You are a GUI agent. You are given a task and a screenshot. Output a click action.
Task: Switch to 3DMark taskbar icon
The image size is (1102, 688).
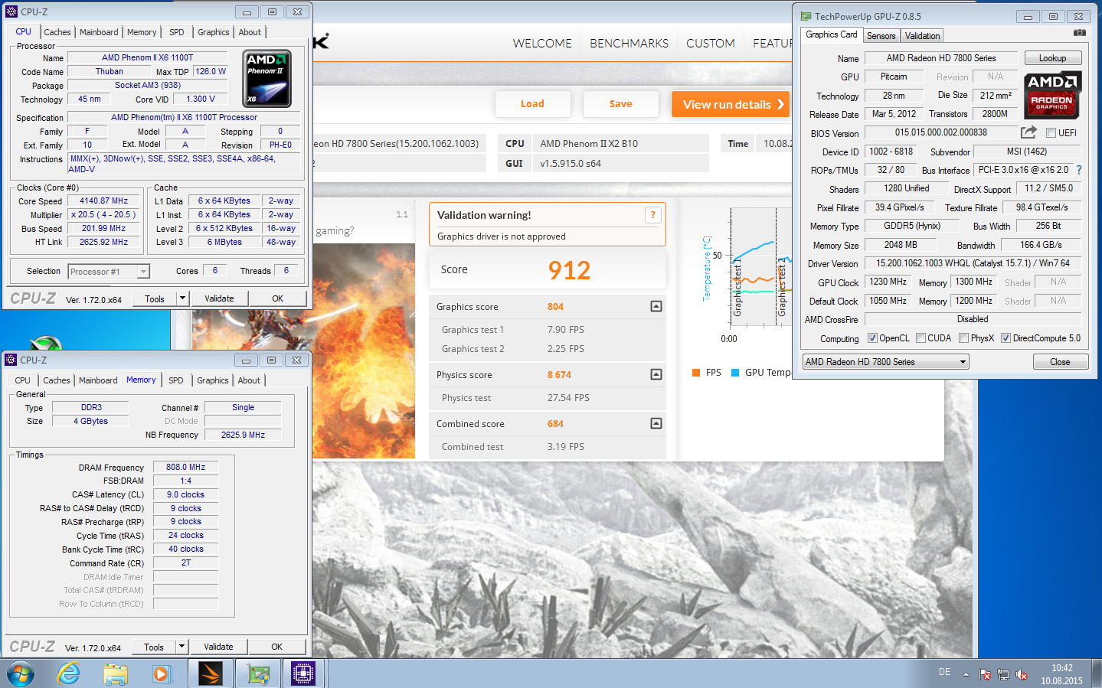[210, 673]
